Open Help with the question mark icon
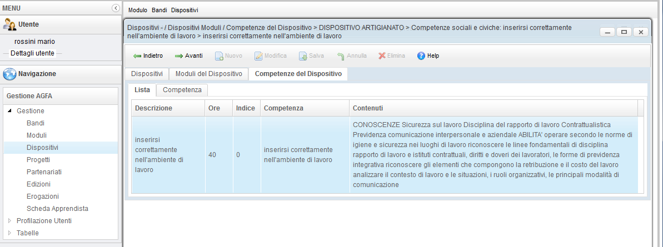663x247 pixels. (x=421, y=56)
